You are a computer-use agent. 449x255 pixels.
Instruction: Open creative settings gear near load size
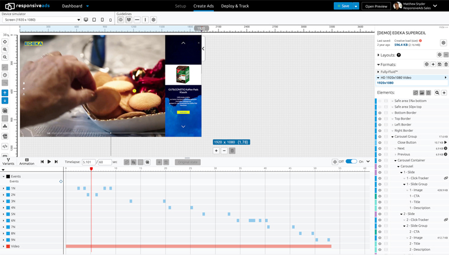click(443, 43)
